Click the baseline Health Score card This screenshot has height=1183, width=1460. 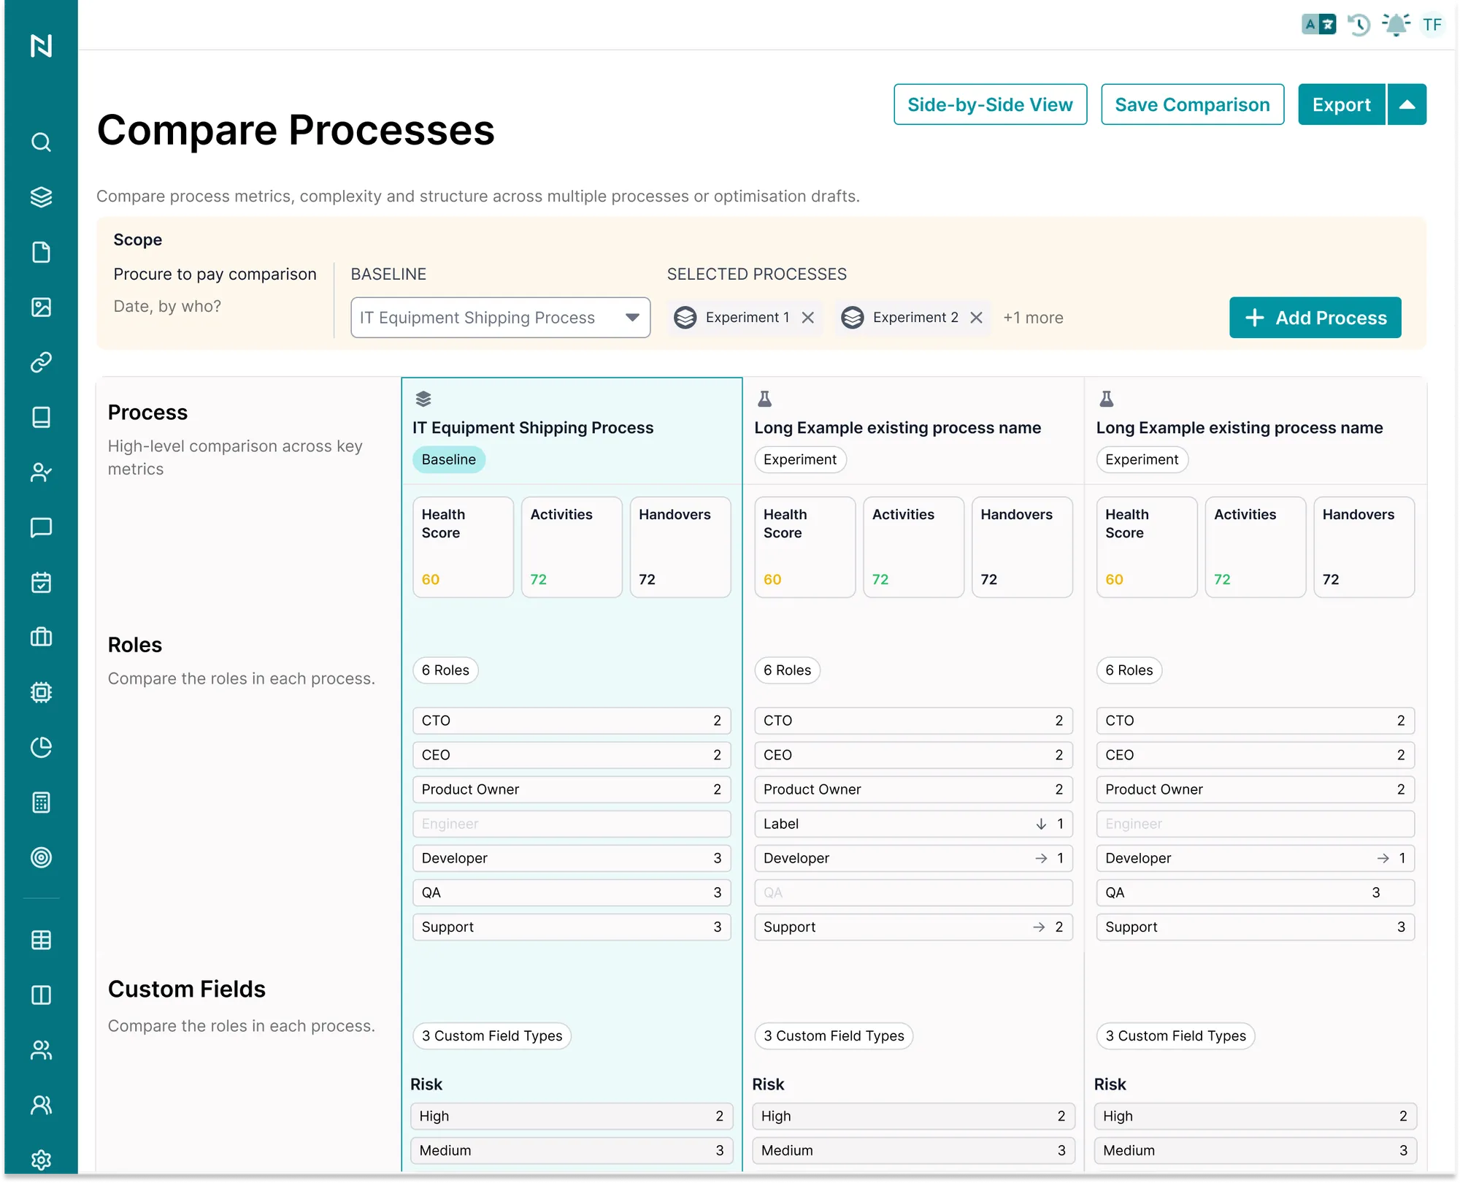click(x=463, y=547)
